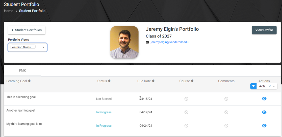Click Comments no-entry icon for 04/19/24 row
Screen dimensions: 282x137
pyautogui.click(x=226, y=112)
